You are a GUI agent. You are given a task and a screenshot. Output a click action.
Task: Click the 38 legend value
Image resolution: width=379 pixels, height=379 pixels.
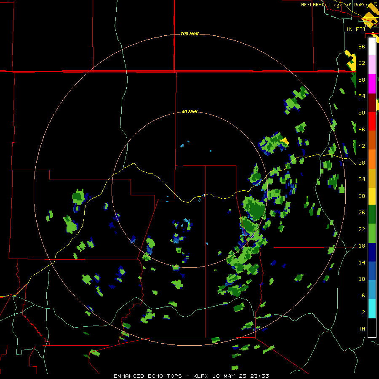tap(362, 163)
